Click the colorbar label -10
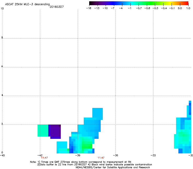The height and width of the screenshot is (169, 193). pos(105,8)
